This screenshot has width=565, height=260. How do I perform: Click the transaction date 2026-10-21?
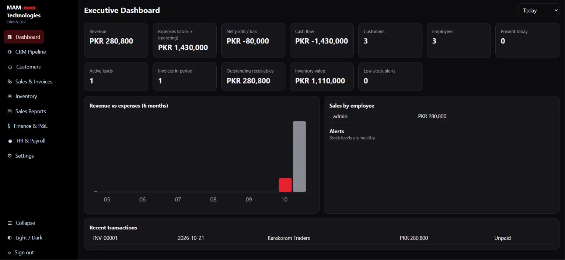(191, 238)
